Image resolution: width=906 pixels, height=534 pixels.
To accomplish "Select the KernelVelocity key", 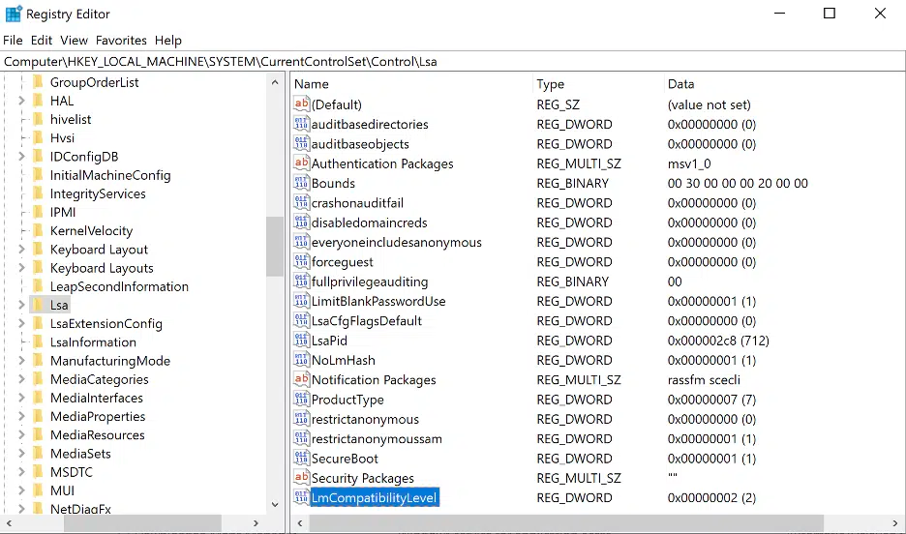I will pos(91,230).
